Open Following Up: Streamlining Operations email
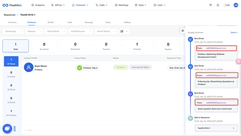Image resolution: width=241 pixels, height=136 pixels. coord(216,83)
